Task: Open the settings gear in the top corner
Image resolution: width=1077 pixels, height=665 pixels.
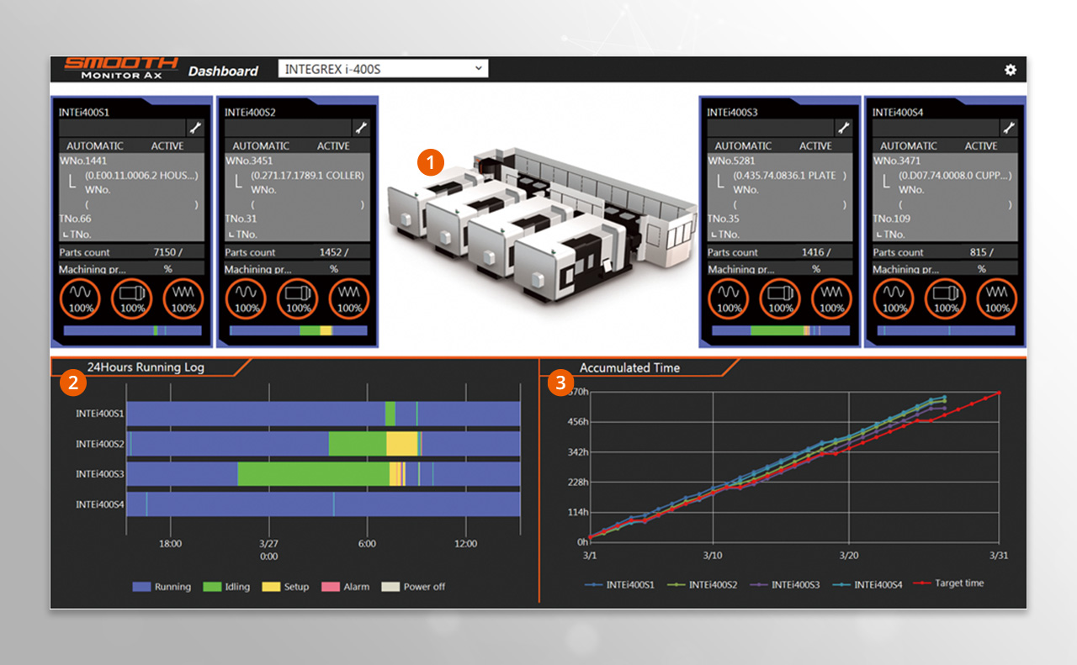Action: pos(1011,71)
